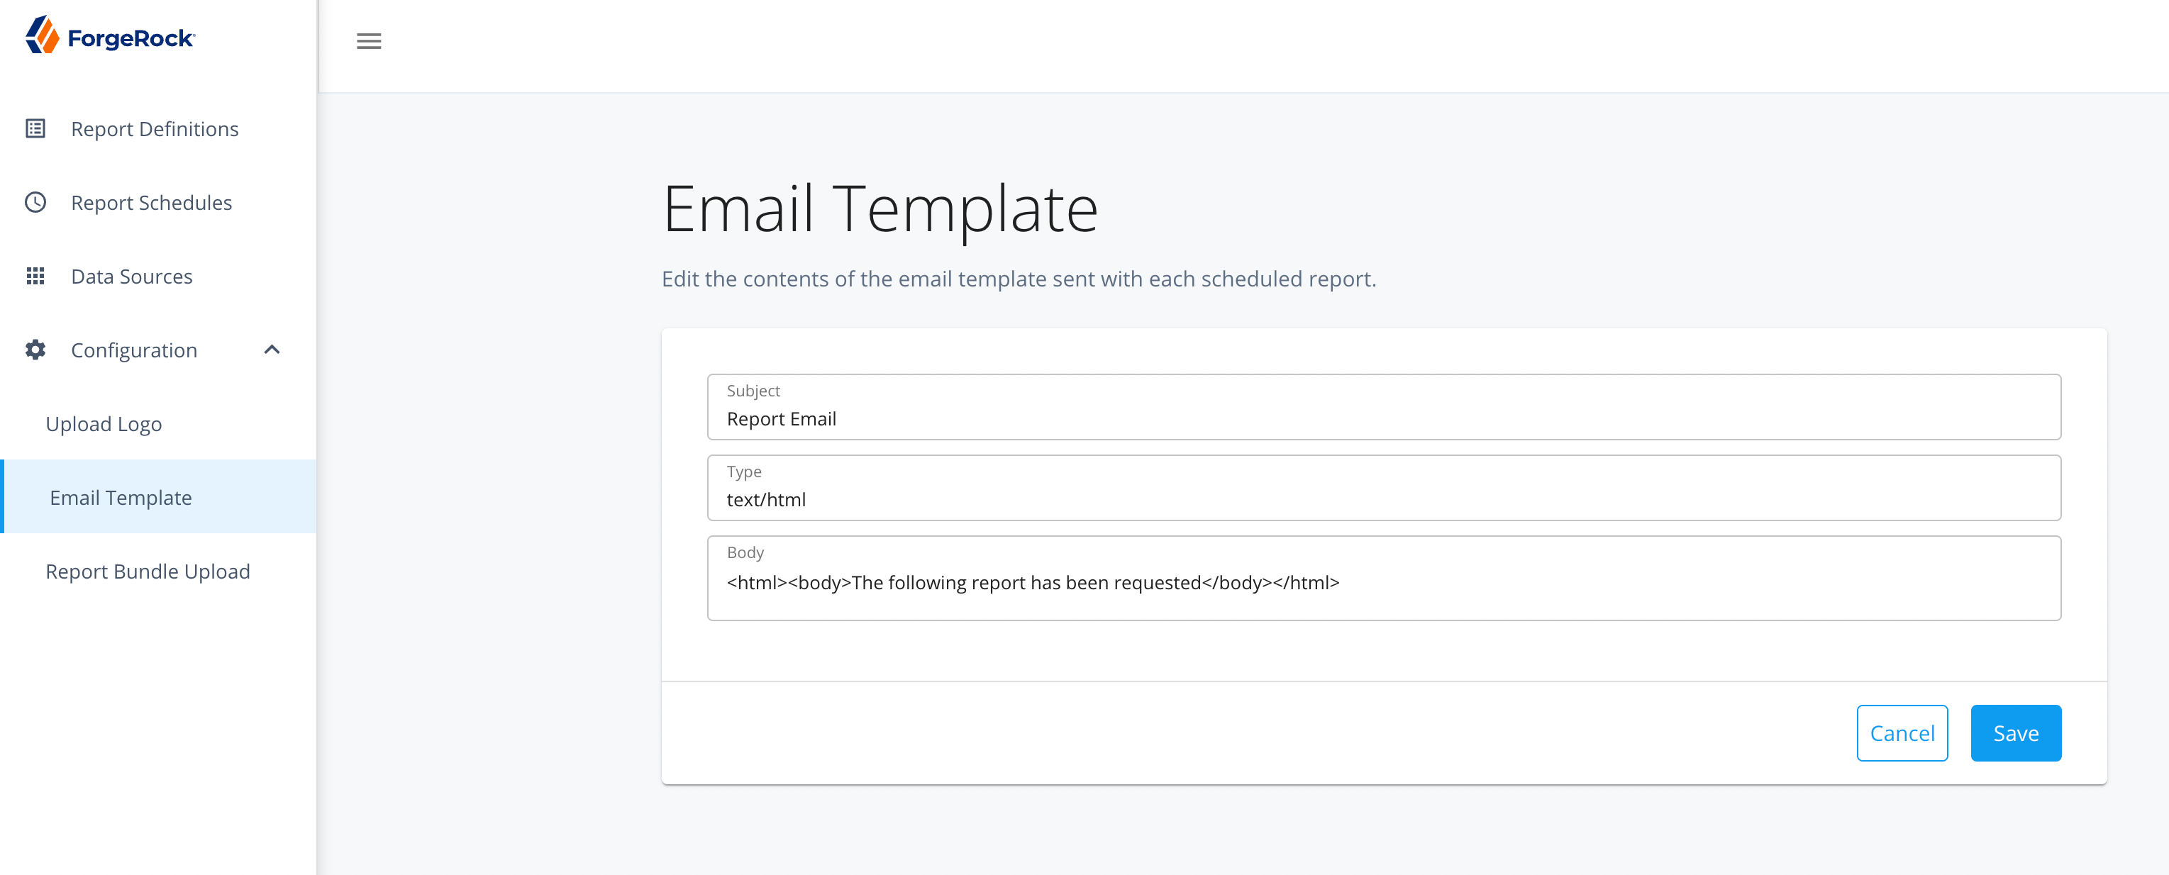
Task: Click inside the Body text area
Action: pos(1383,581)
